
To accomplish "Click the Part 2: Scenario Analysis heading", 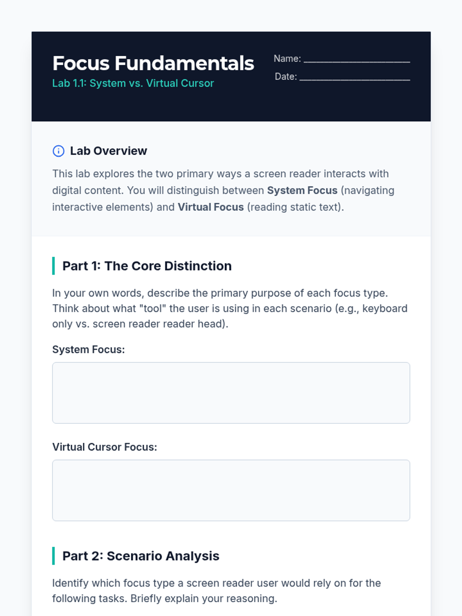I will coord(141,556).
